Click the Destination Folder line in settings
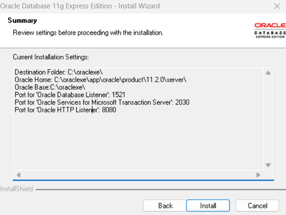The width and height of the screenshot is (286, 215). tap(59, 72)
